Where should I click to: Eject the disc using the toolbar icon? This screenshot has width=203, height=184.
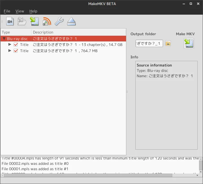pyautogui.click(x=71, y=21)
